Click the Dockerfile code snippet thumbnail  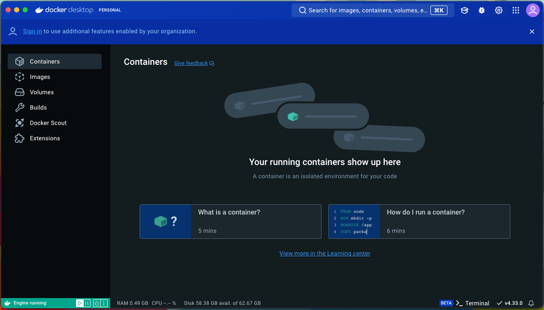tap(354, 221)
